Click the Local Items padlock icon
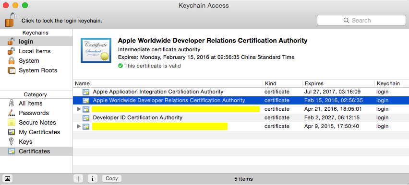 click(11, 51)
